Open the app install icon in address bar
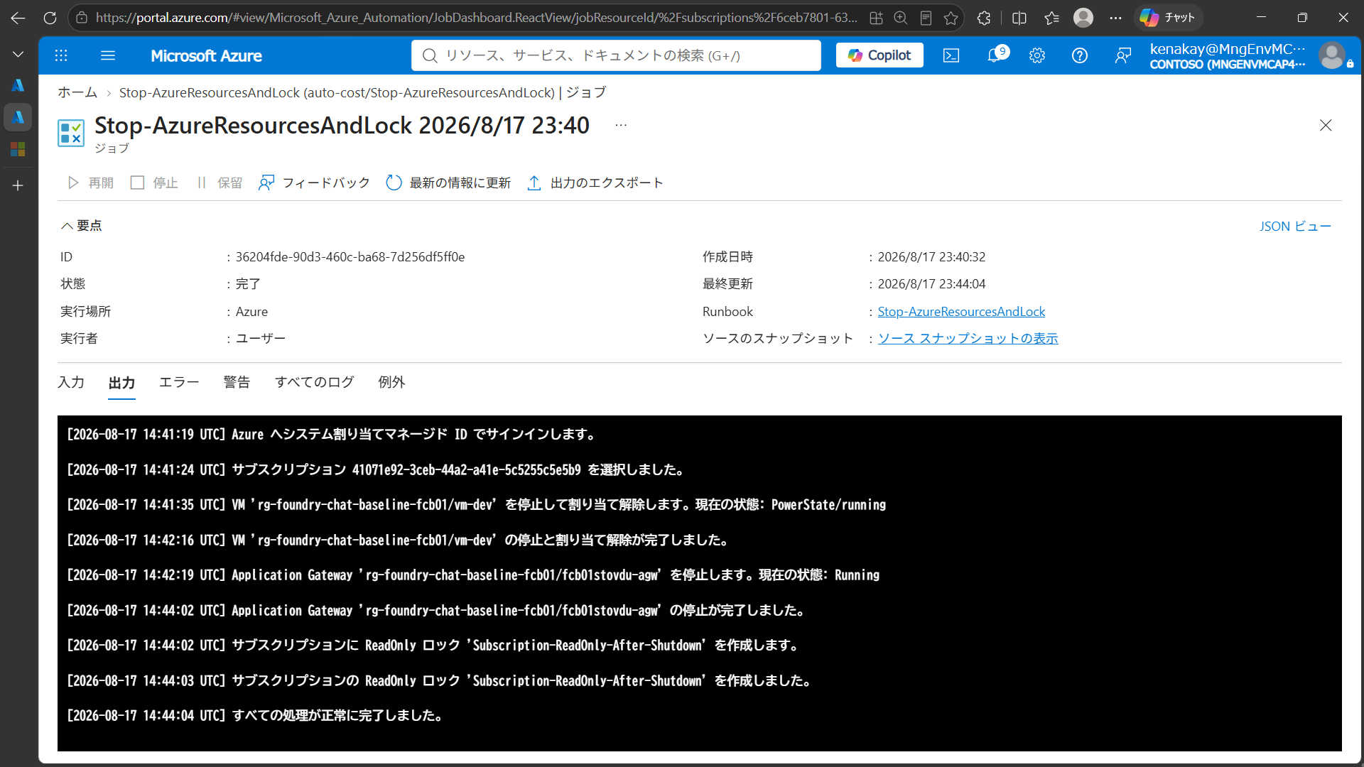Screen dimensions: 1364x767 [x=876, y=18]
